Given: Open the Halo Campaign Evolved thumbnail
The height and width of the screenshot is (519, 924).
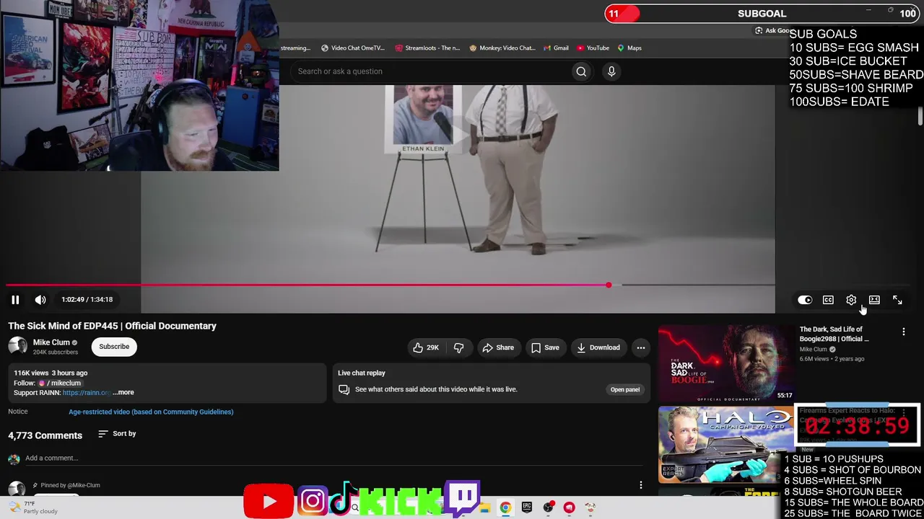Looking at the screenshot, I should 726,444.
